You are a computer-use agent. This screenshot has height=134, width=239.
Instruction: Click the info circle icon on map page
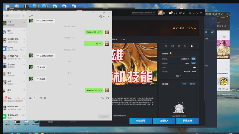point(185,46)
